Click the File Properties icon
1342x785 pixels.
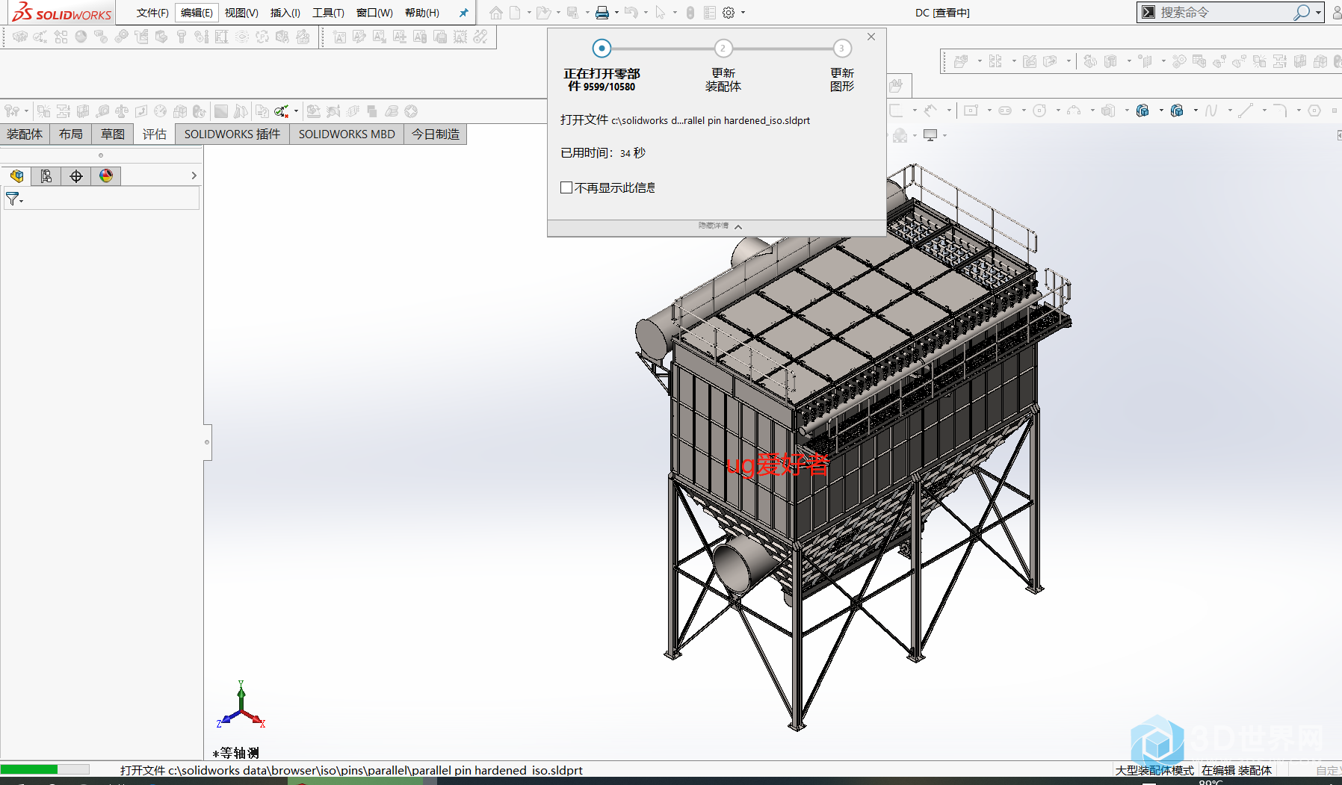pyautogui.click(x=710, y=13)
